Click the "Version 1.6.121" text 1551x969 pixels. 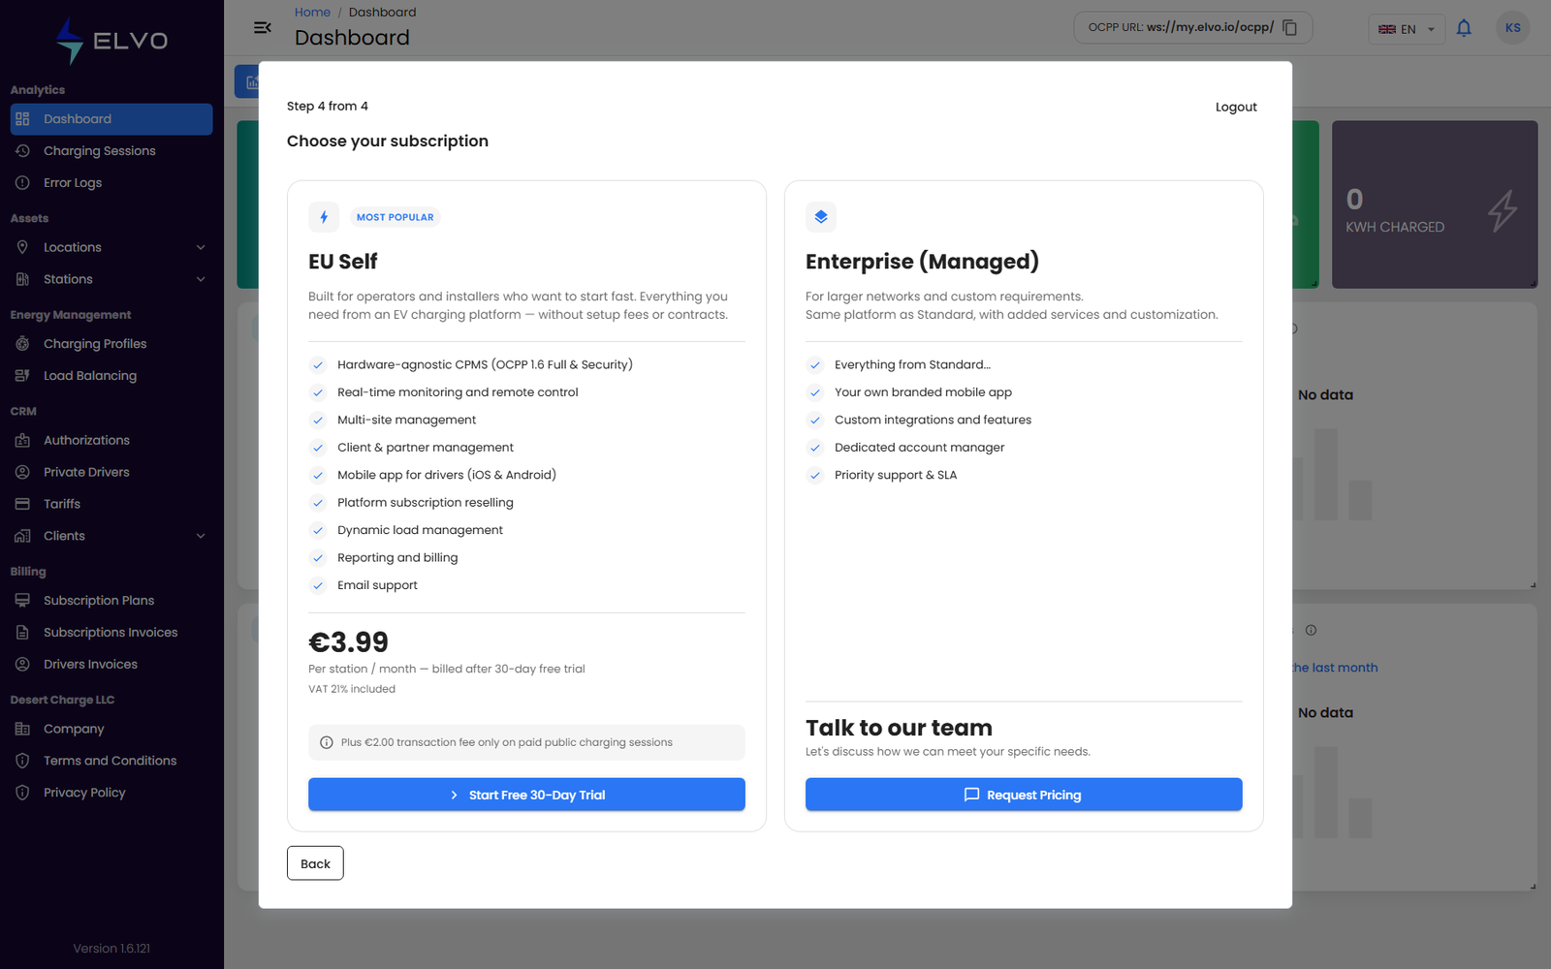[111, 949]
